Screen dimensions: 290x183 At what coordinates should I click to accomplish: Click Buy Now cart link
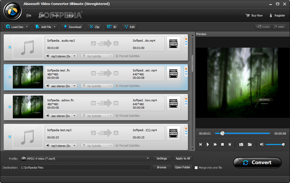(x=254, y=15)
